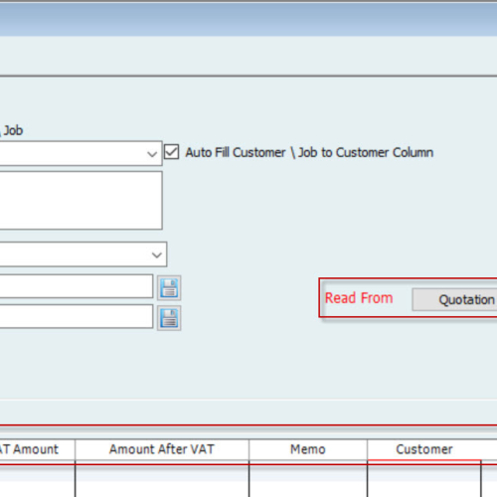This screenshot has height=497, width=497.
Task: Click the blue window title bar
Action: [x=248, y=19]
